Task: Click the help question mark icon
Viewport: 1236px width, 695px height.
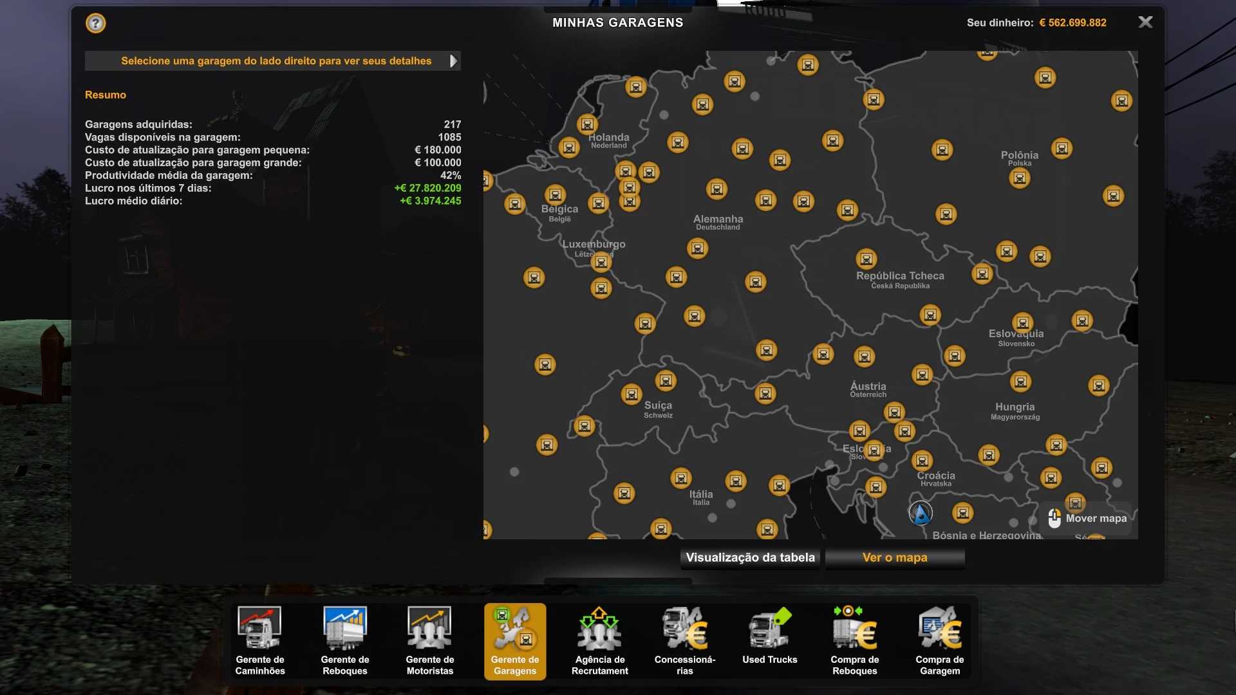Action: pyautogui.click(x=95, y=24)
